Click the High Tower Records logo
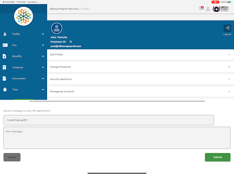234x175 pixels. [x=220, y=9]
